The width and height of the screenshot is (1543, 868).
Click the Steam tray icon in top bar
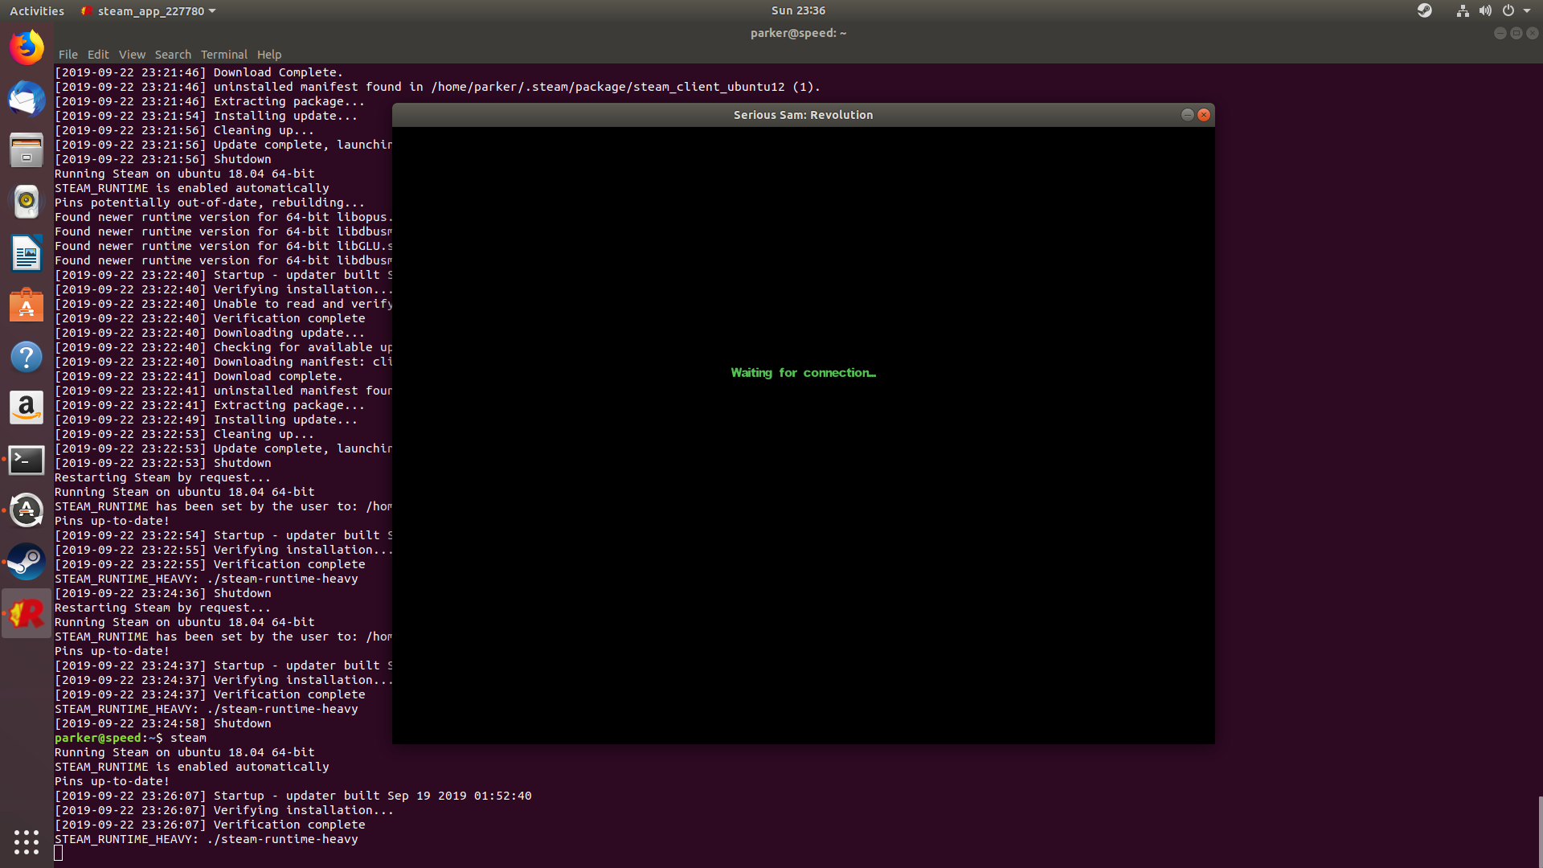tap(1424, 10)
